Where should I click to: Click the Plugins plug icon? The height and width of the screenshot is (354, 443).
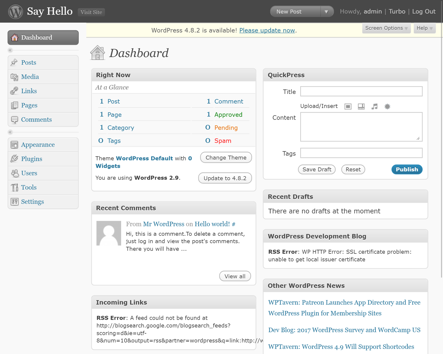pos(14,159)
